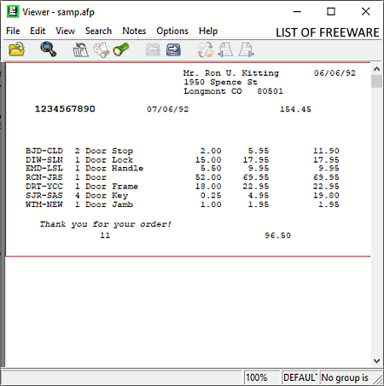Click the DEFAULT status bar field
The image size is (384, 386).
click(x=300, y=377)
